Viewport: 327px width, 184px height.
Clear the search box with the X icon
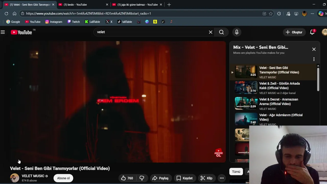[x=211, y=32]
